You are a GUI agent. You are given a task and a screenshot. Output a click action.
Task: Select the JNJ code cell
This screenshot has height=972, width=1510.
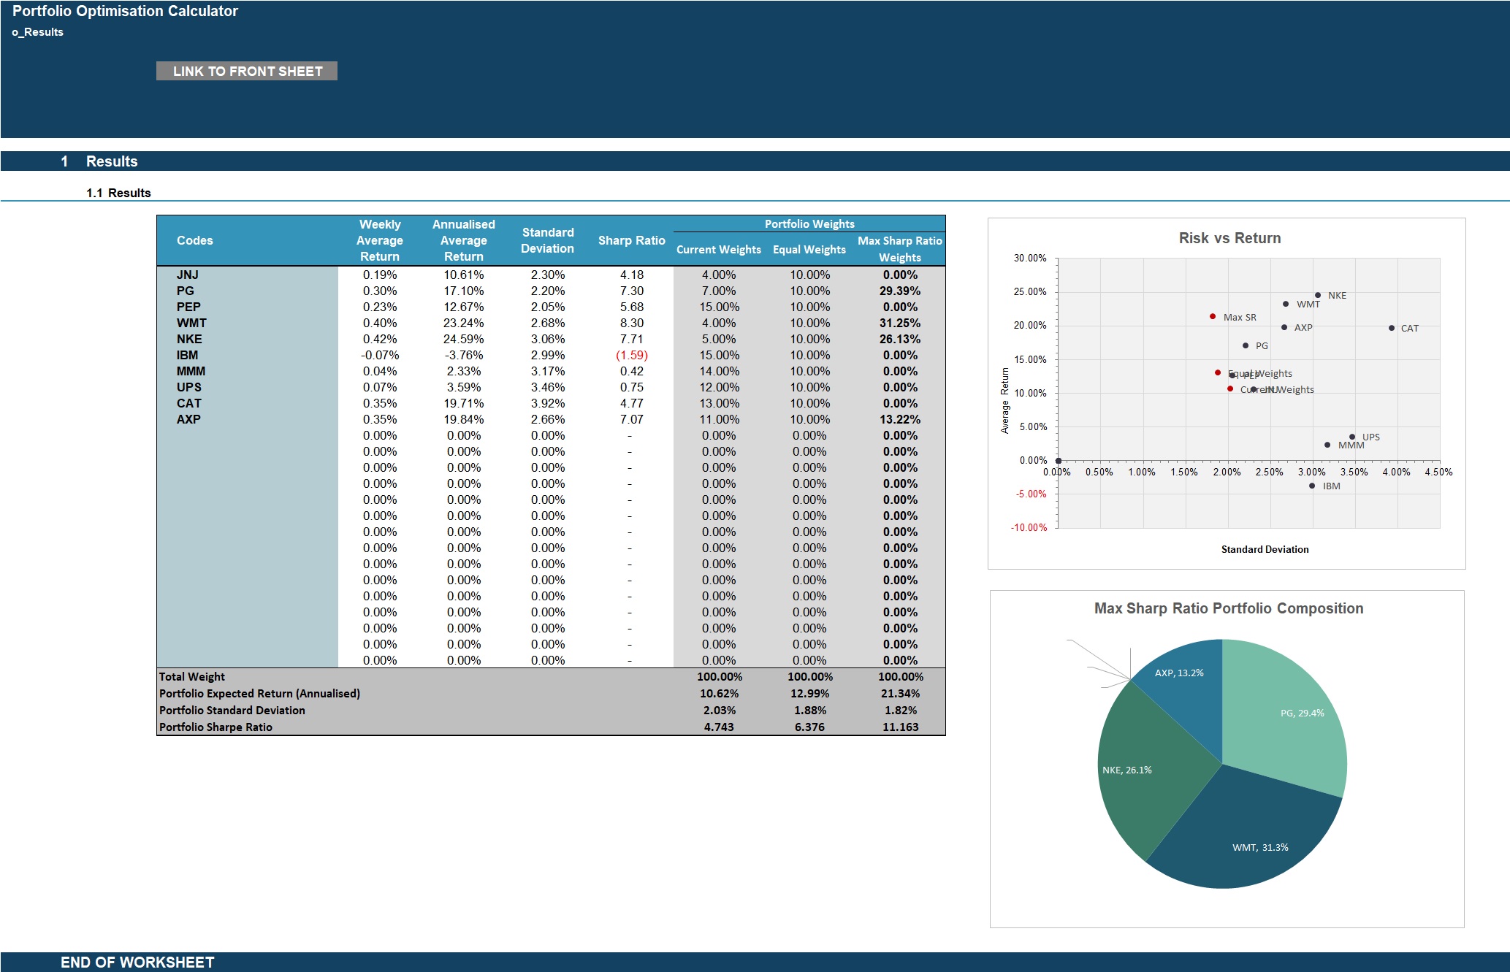pyautogui.click(x=248, y=275)
